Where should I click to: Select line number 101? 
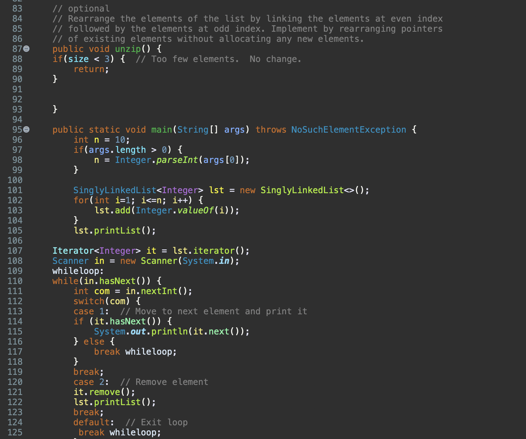[x=14, y=190]
